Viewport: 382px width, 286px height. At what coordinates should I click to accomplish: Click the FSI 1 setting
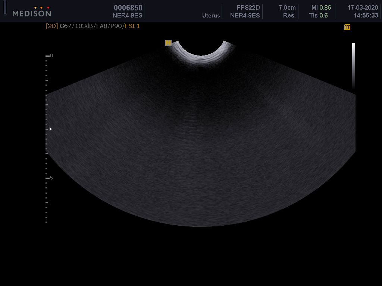[132, 26]
